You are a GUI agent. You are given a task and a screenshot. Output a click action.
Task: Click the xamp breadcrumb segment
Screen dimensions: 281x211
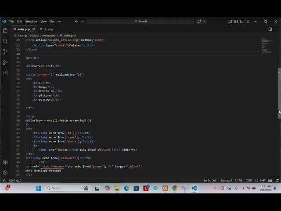[23, 36]
